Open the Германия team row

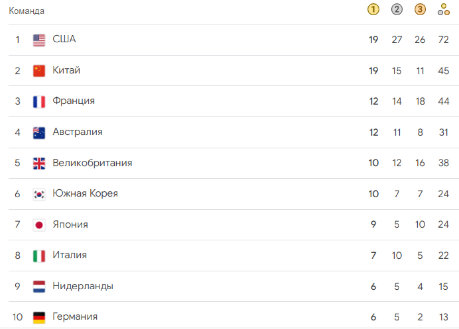tap(229, 316)
